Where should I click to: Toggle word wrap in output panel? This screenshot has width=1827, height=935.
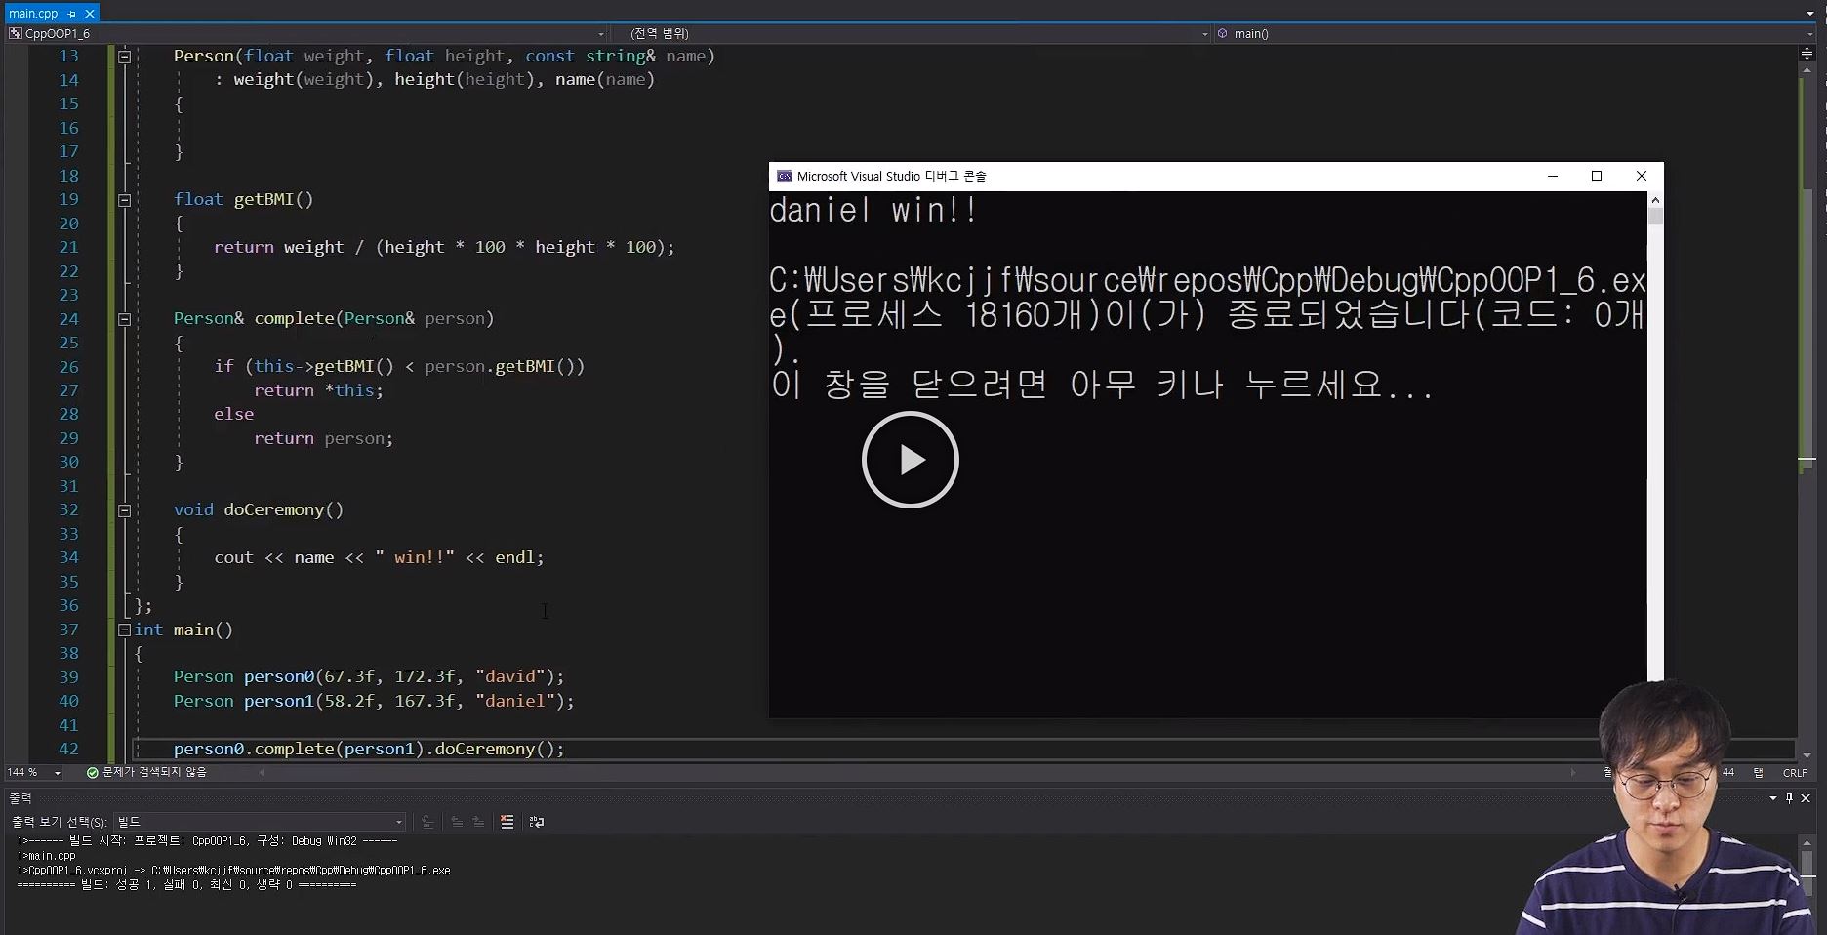537,822
